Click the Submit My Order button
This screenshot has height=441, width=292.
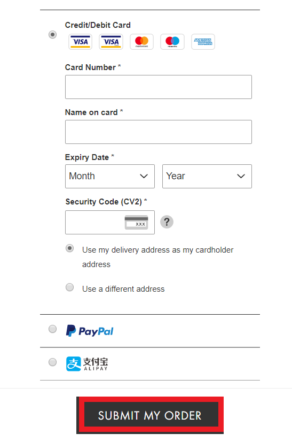[x=150, y=415]
